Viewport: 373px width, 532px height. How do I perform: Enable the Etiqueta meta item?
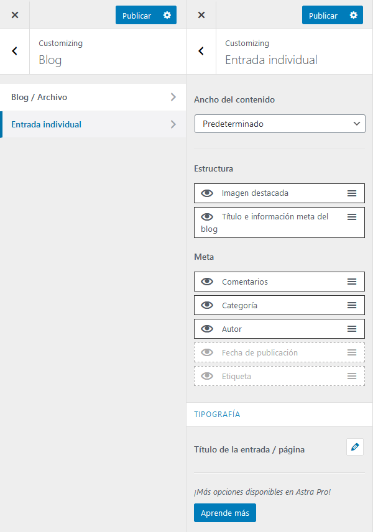(x=207, y=376)
